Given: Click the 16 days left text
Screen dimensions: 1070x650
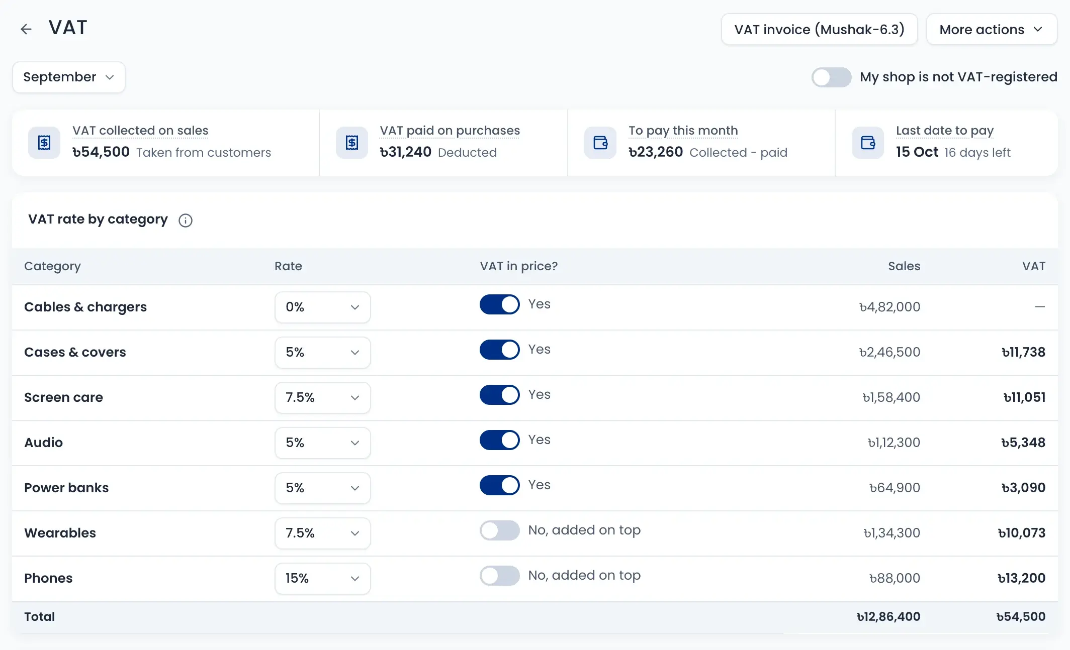Looking at the screenshot, I should tap(977, 153).
